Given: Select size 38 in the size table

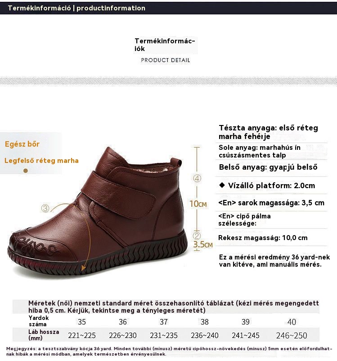Looking at the screenshot, I should [x=205, y=322].
